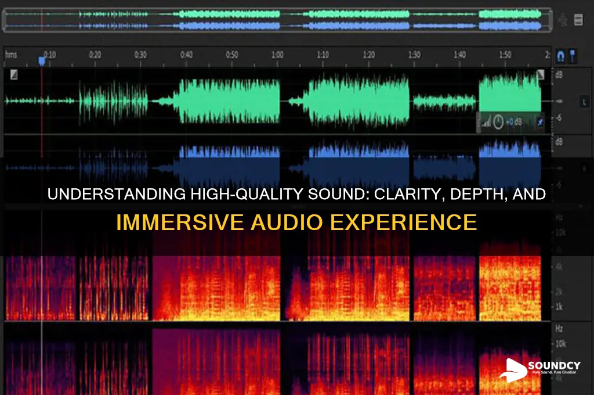Viewport: 594px width, 395px height.
Task: Click the 1k label on the upper spectral scale
Action: pyautogui.click(x=559, y=307)
